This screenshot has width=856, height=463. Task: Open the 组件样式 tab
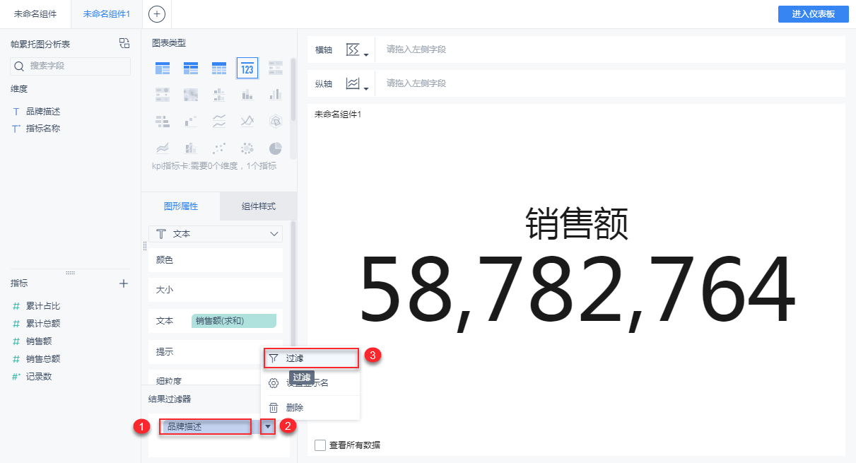[258, 206]
